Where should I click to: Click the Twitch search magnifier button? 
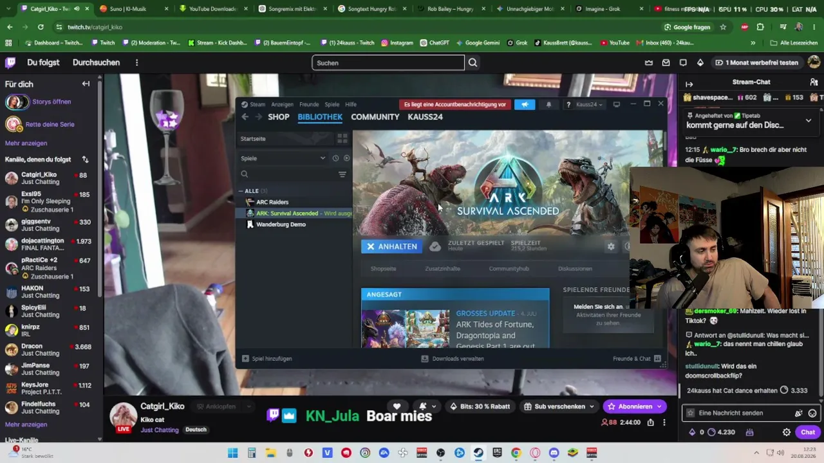pyautogui.click(x=473, y=62)
